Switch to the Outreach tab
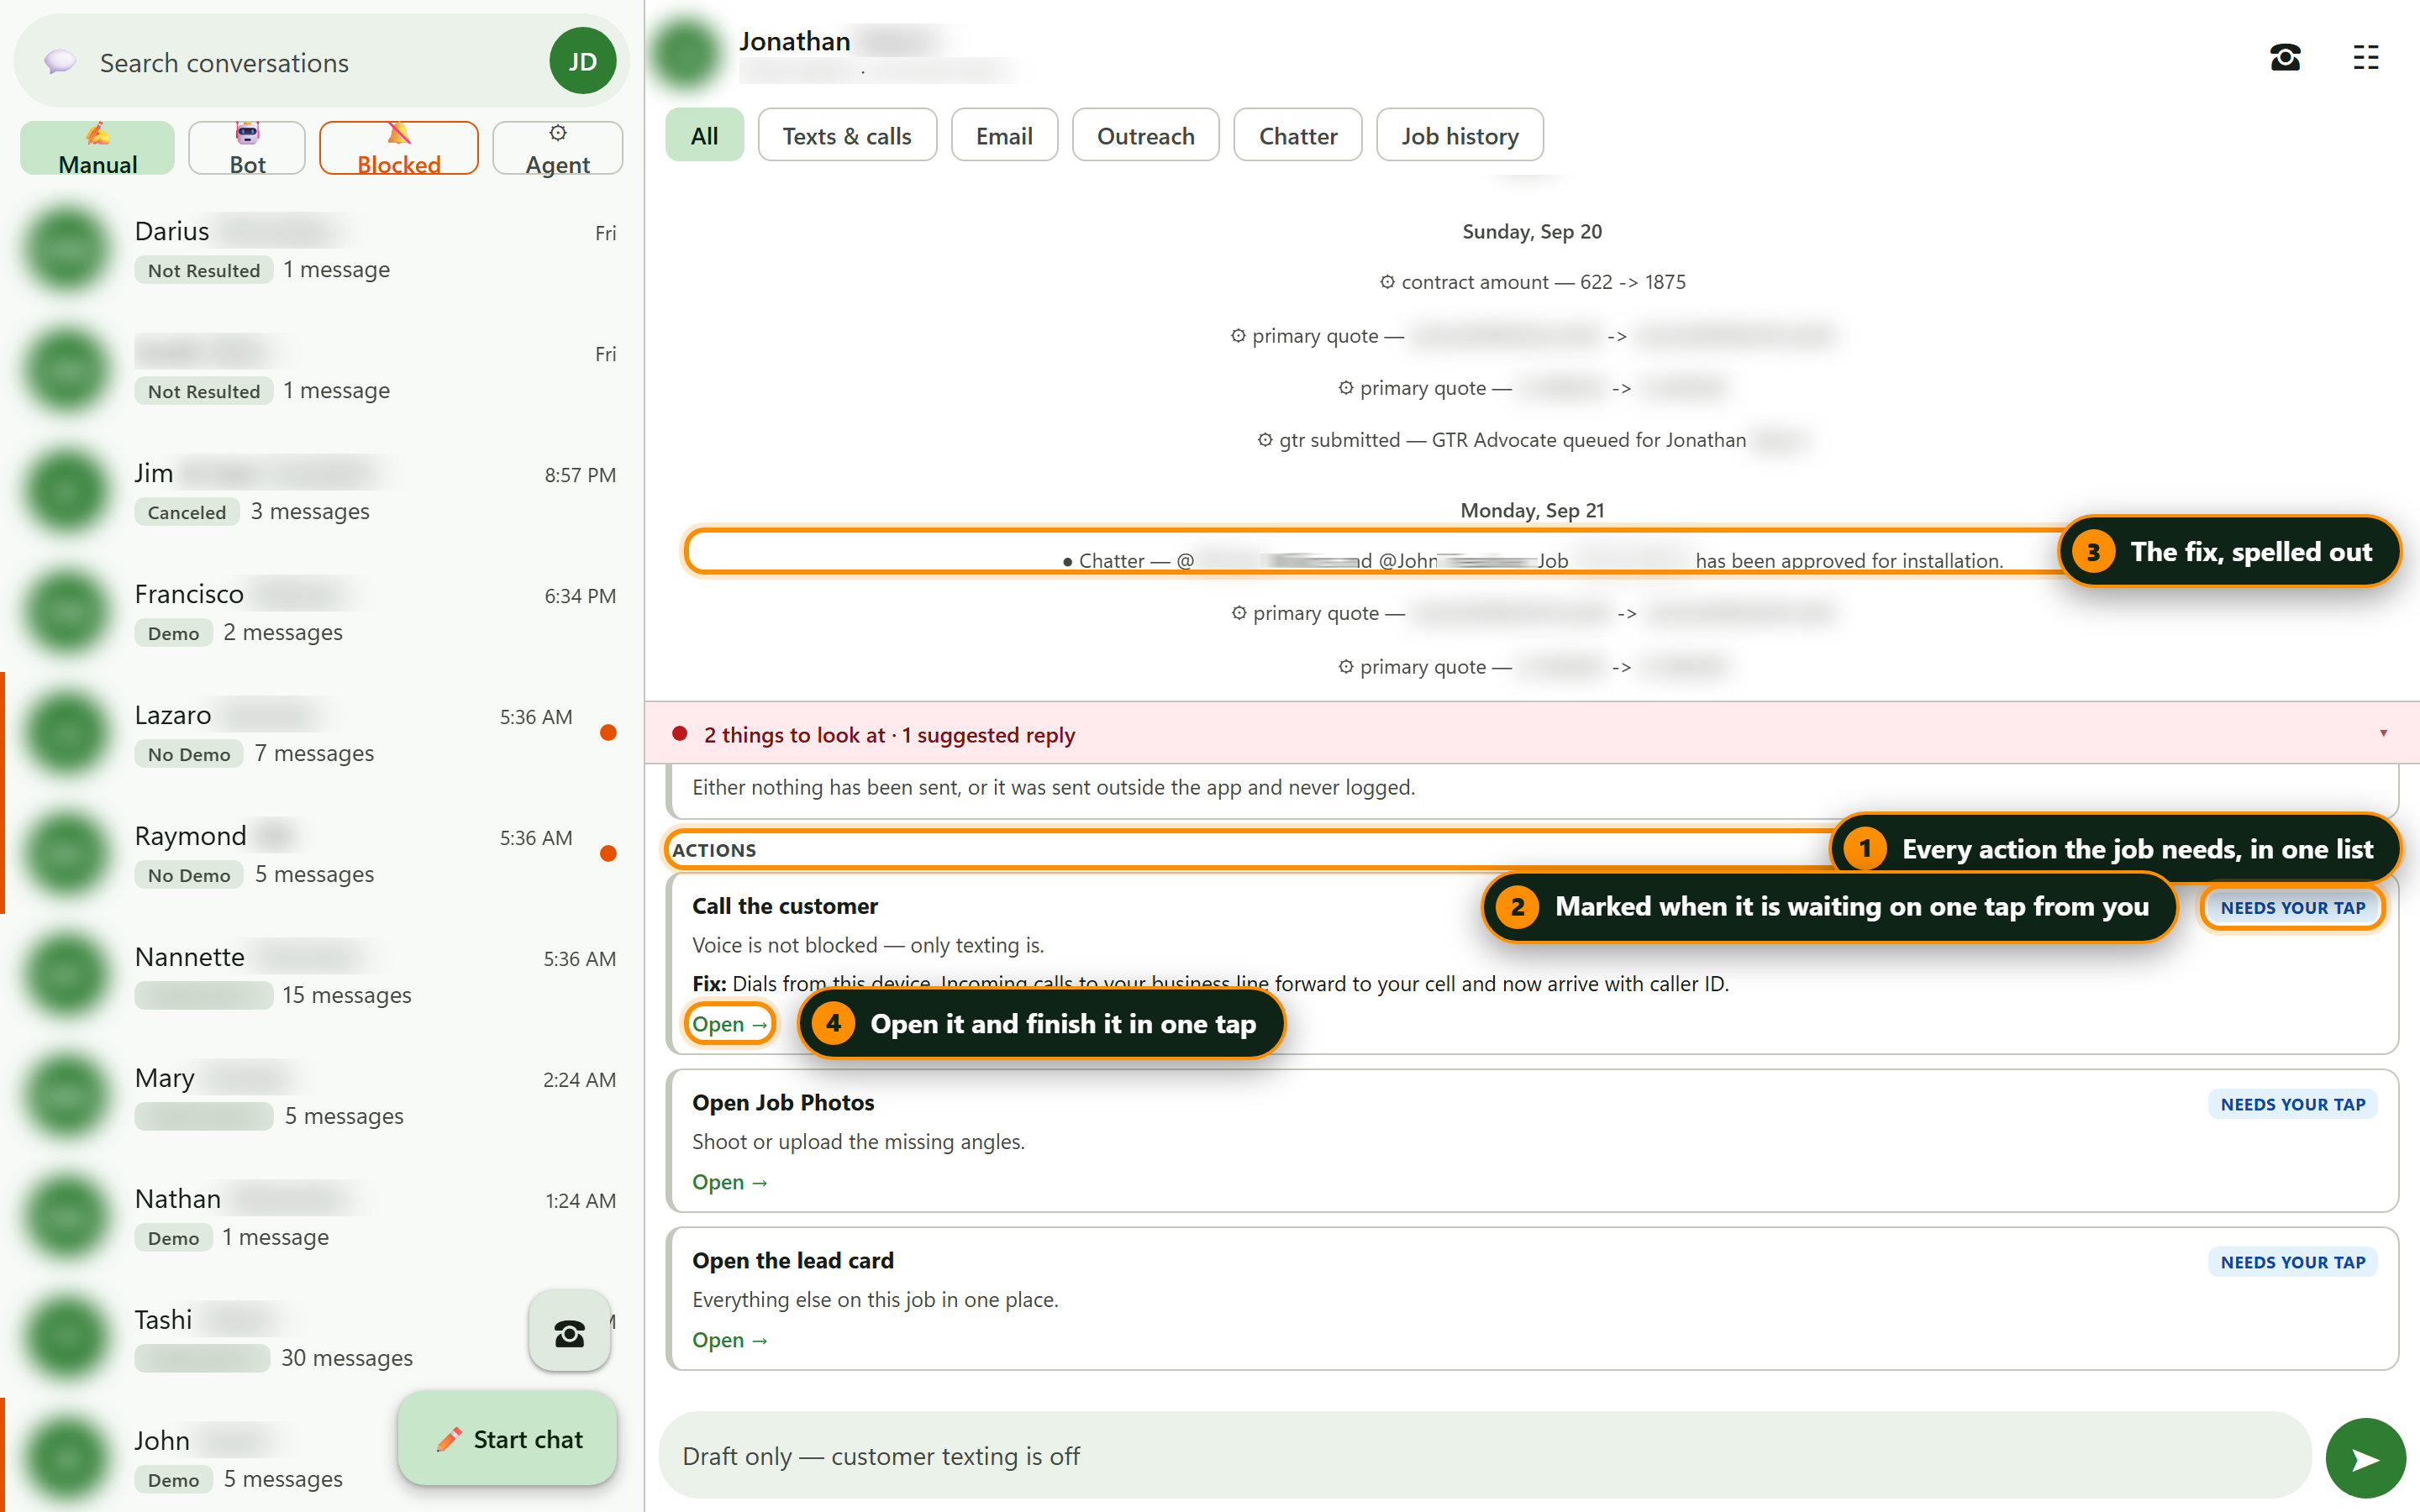This screenshot has height=1512, width=2420. 1146,135
